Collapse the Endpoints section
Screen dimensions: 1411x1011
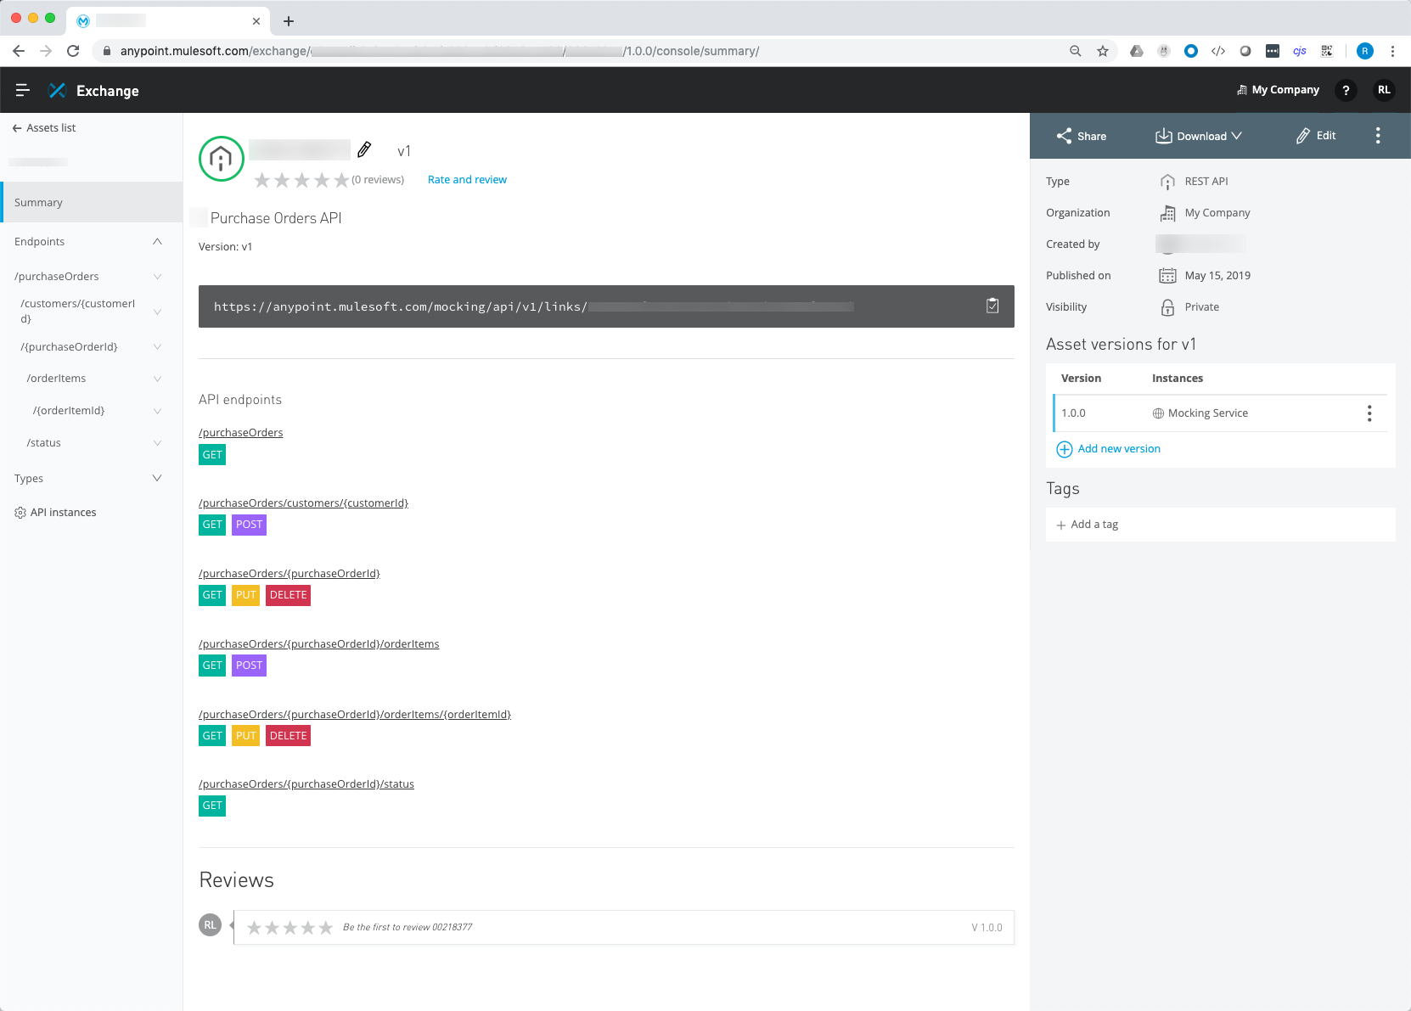(157, 242)
